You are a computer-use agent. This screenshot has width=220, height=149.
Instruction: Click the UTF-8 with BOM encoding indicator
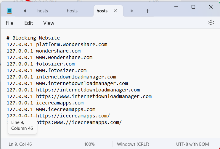192,144
